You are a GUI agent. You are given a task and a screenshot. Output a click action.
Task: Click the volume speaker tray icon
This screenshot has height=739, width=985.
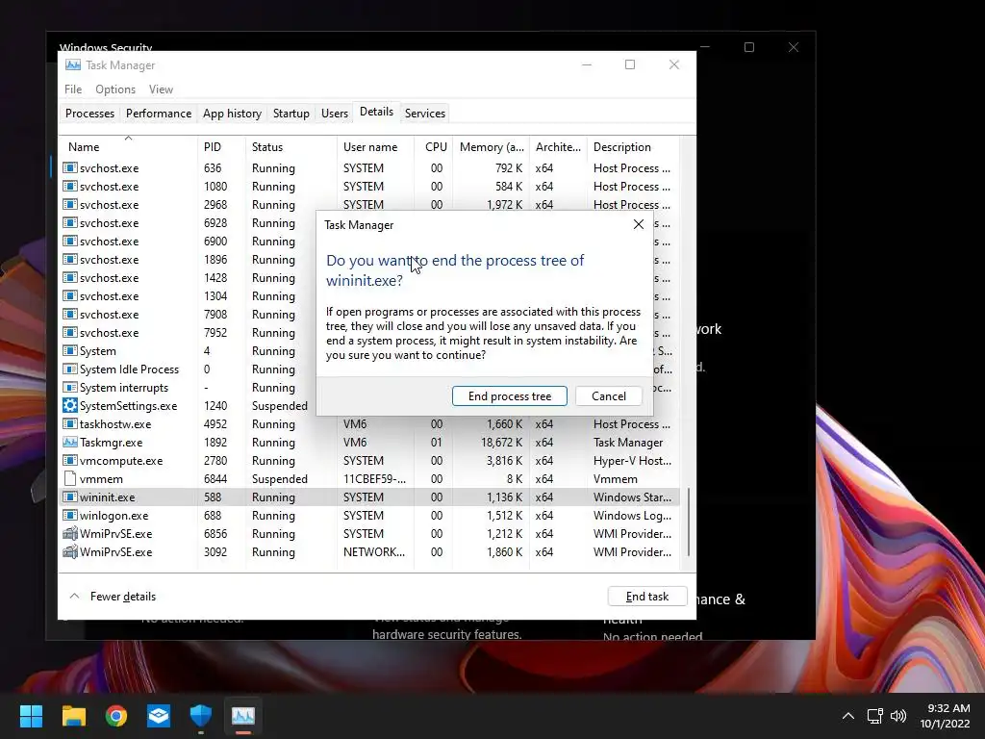click(x=898, y=715)
